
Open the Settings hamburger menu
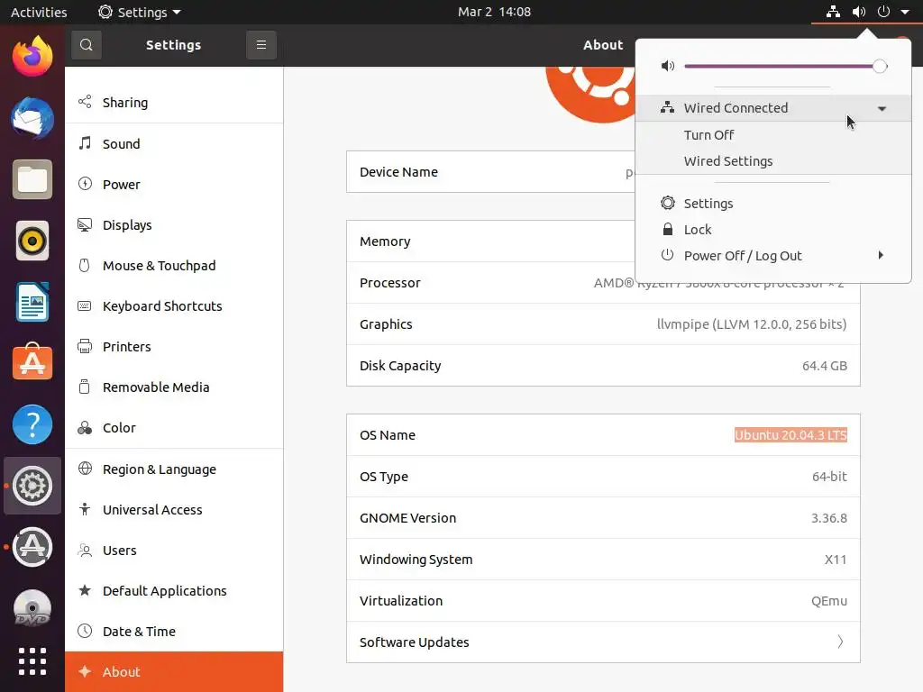point(261,45)
